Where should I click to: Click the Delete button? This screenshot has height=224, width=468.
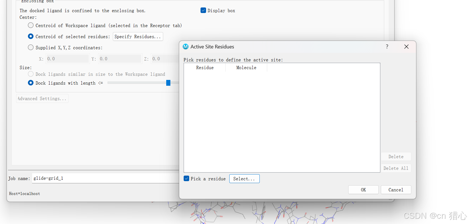pyautogui.click(x=396, y=157)
